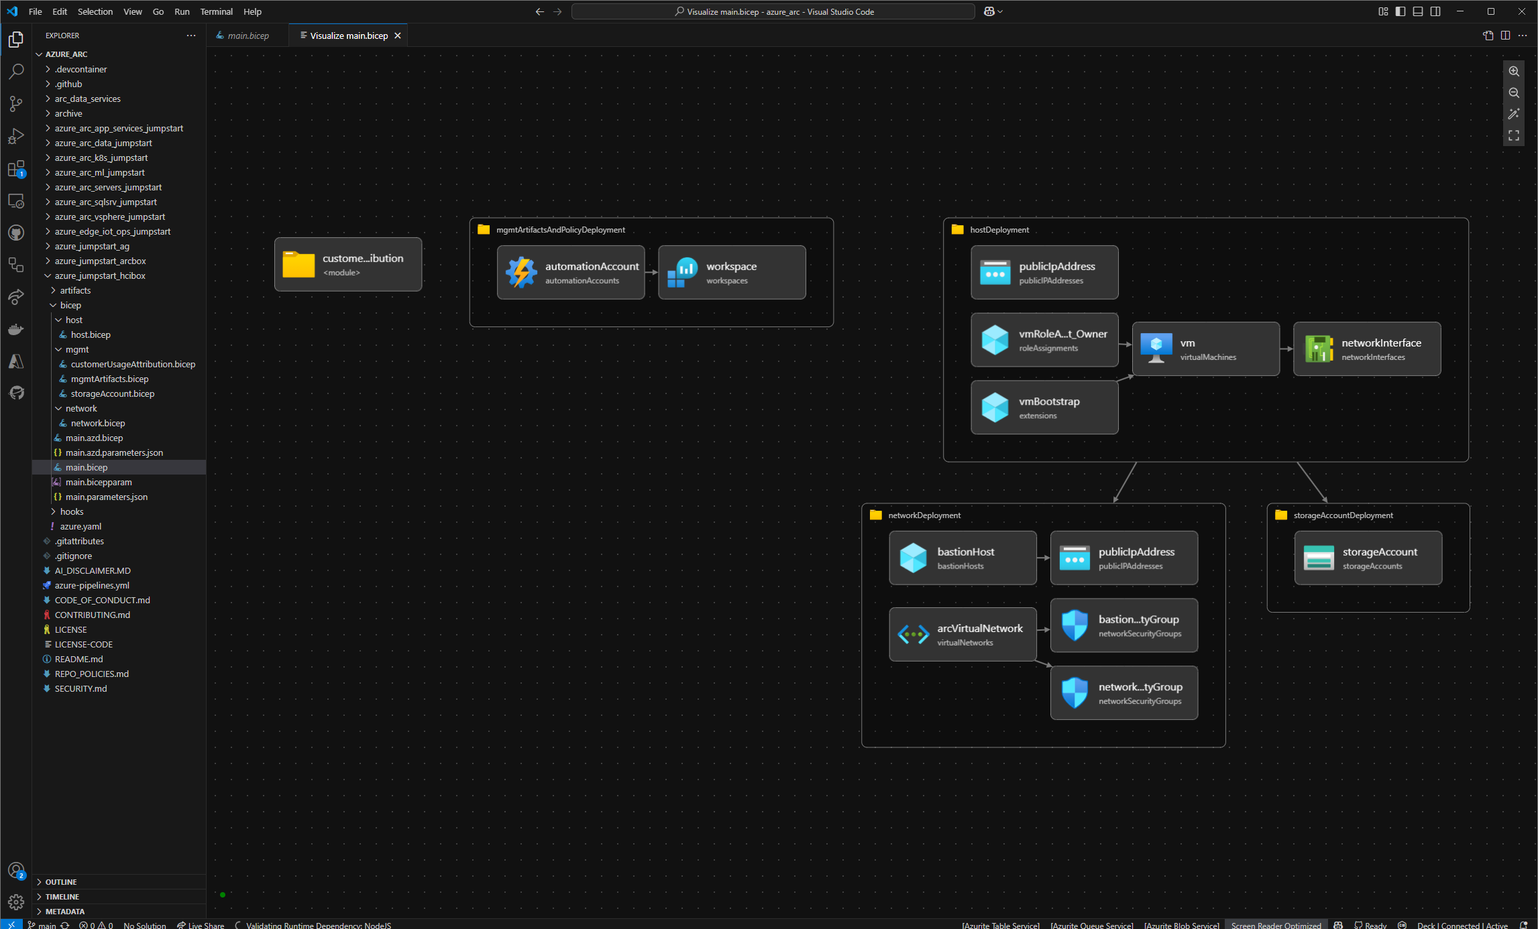Open Extensions view in activity bar

[x=16, y=168]
